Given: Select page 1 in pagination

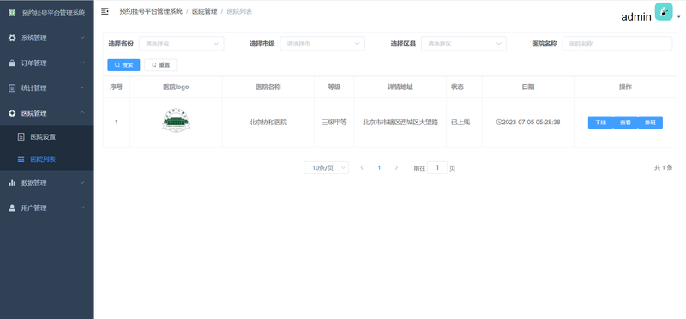Looking at the screenshot, I should 379,167.
